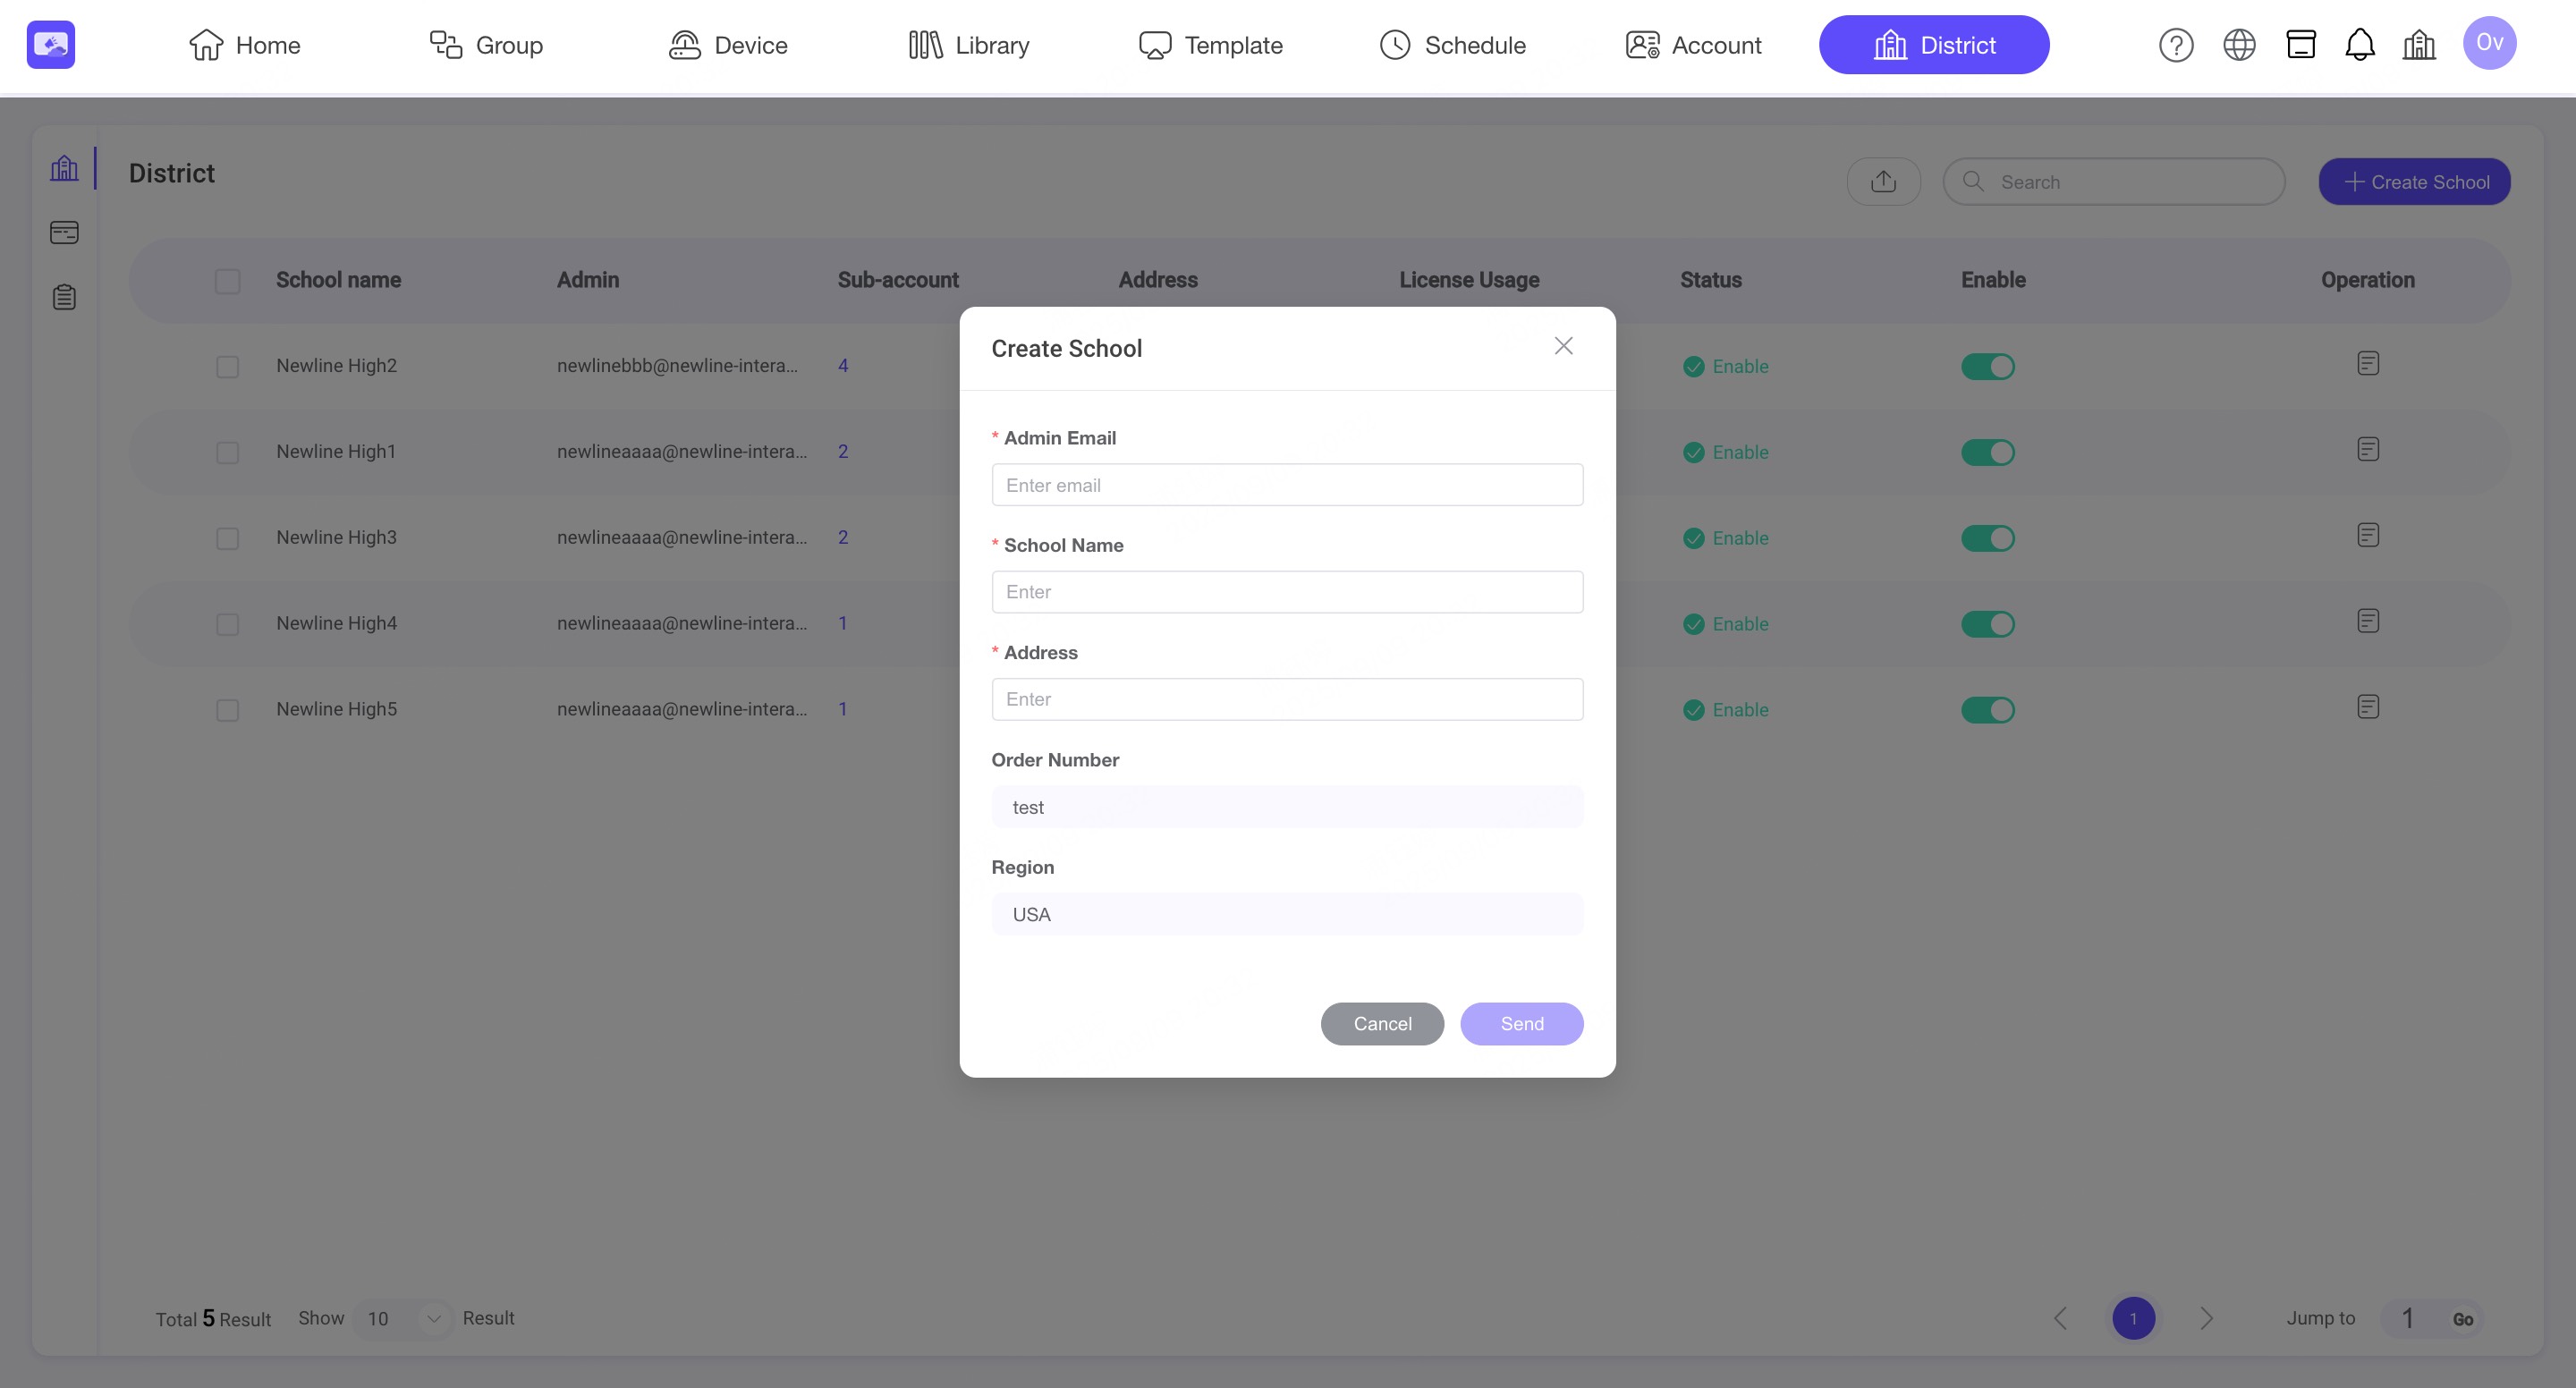Click the help question mark icon
2576x1388 pixels.
pyautogui.click(x=2176, y=45)
